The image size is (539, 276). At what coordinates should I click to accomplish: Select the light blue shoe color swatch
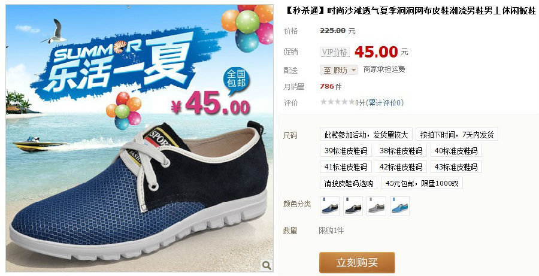[400, 206]
